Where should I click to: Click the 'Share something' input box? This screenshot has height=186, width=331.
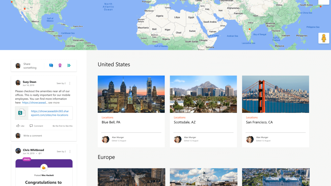pos(30,66)
